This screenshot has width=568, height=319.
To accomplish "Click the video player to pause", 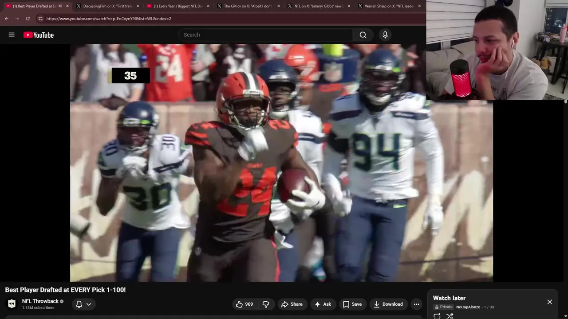I will (x=281, y=163).
